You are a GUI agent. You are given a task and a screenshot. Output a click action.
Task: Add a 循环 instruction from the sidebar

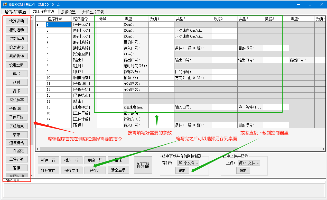(x=17, y=91)
